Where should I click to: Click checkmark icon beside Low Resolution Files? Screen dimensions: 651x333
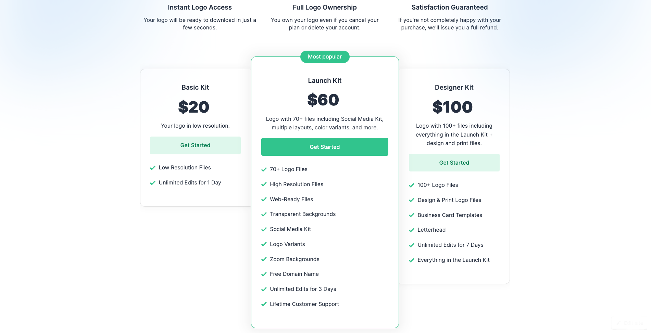[153, 168]
